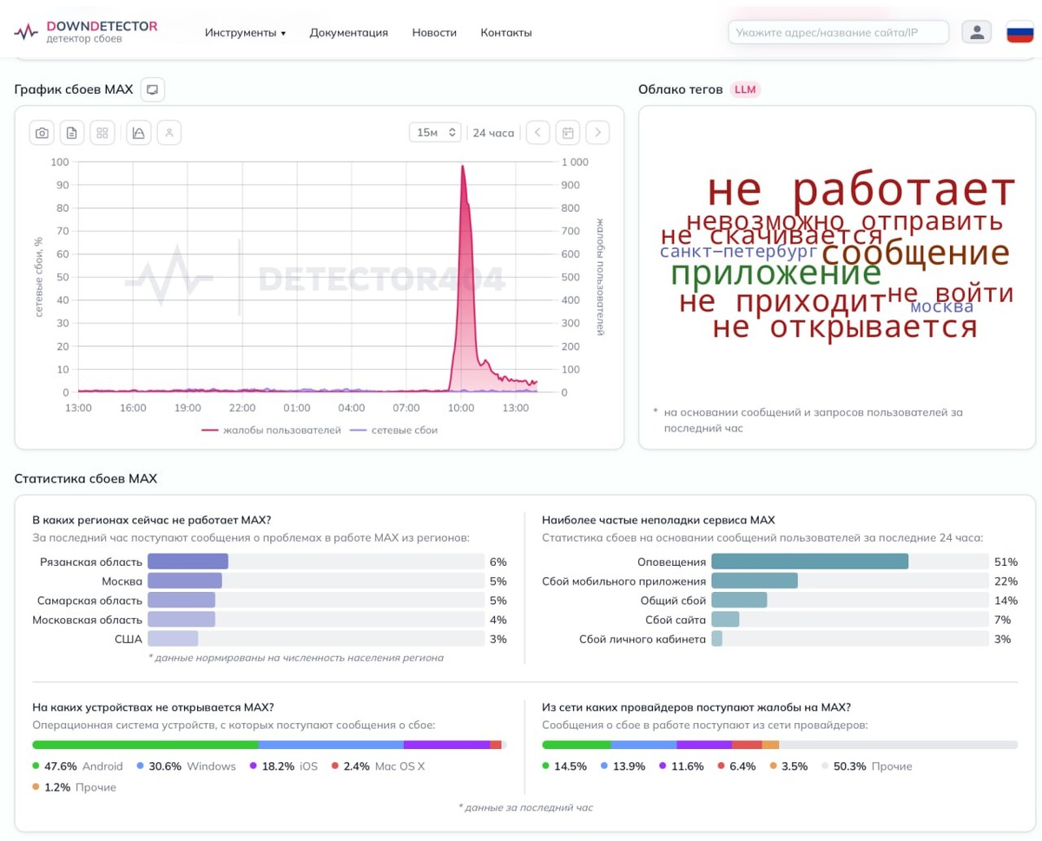The image size is (1042, 841).
Task: Click the green Android segment of the device bar
Action: click(x=145, y=745)
